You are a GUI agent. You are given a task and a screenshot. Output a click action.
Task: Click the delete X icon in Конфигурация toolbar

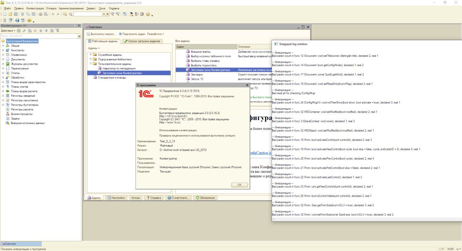(35, 31)
